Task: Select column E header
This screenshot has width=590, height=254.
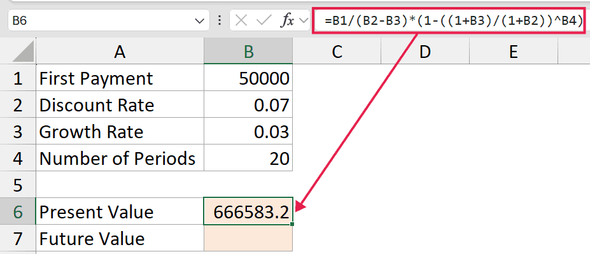Action: click(x=513, y=51)
